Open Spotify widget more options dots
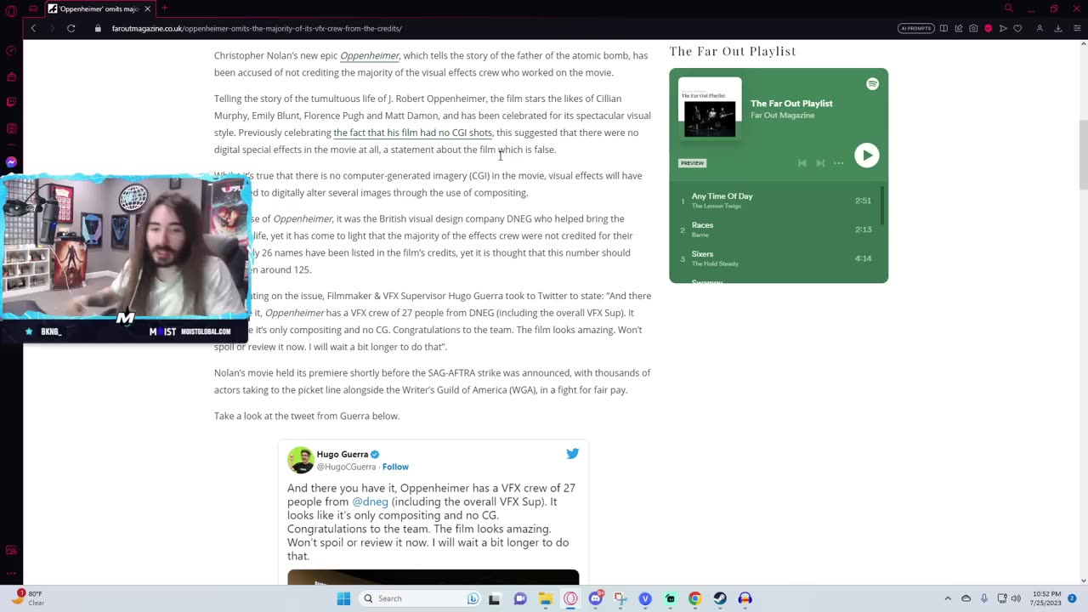The image size is (1088, 612). [838, 163]
